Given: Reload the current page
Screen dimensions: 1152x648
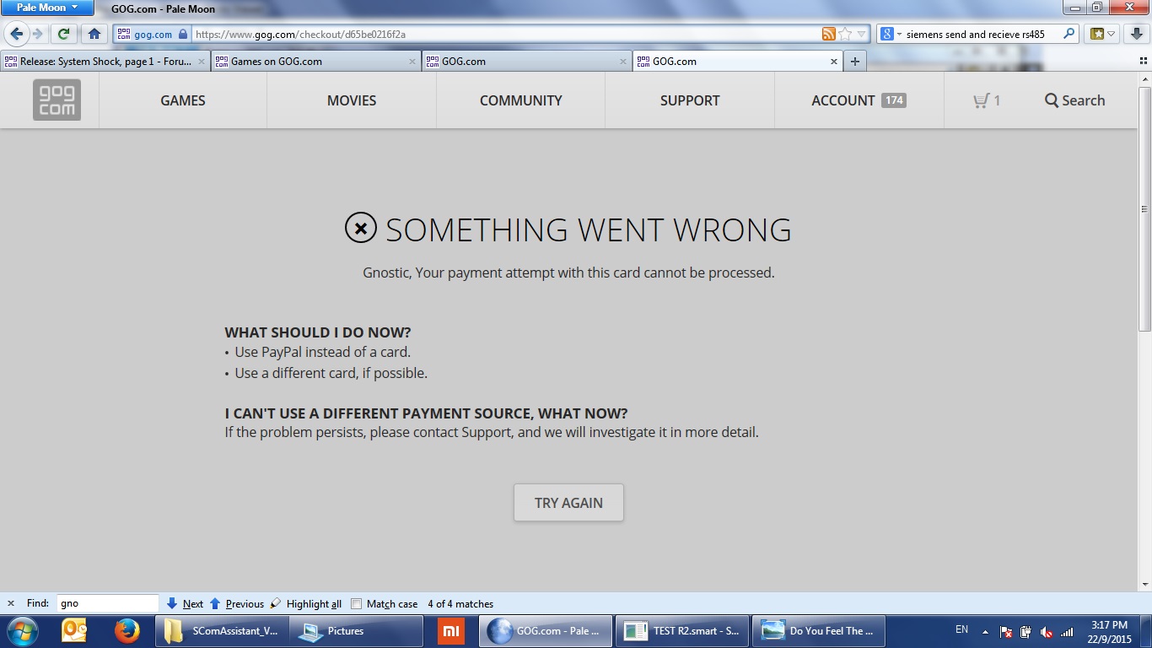Looking at the screenshot, I should coord(63,34).
